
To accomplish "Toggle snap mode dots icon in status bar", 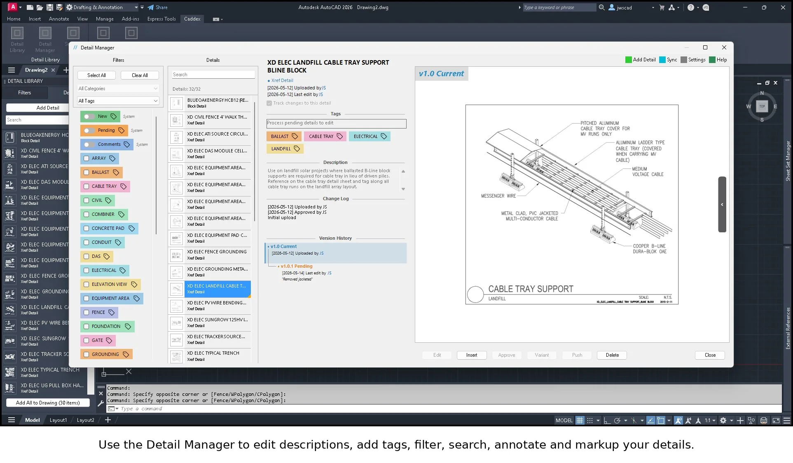I will [590, 420].
